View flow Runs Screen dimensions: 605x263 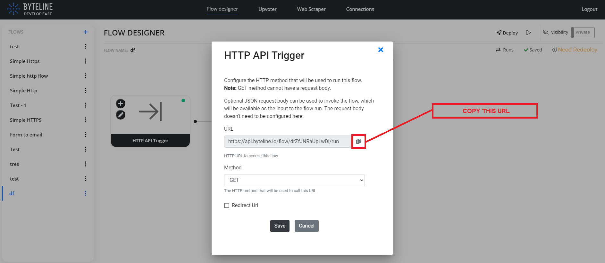pos(505,50)
